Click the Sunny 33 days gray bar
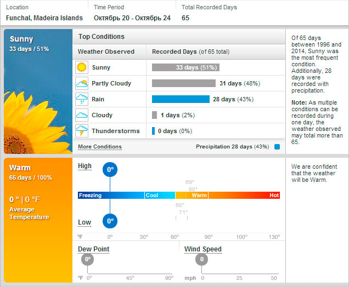 [x=185, y=67]
